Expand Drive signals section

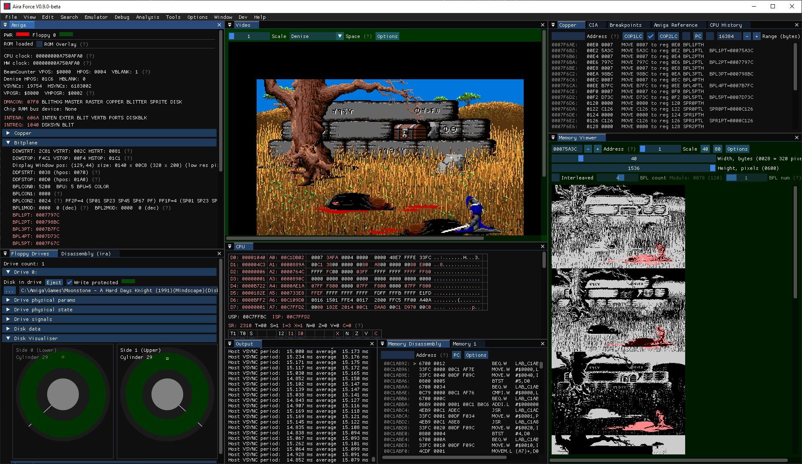(110, 319)
